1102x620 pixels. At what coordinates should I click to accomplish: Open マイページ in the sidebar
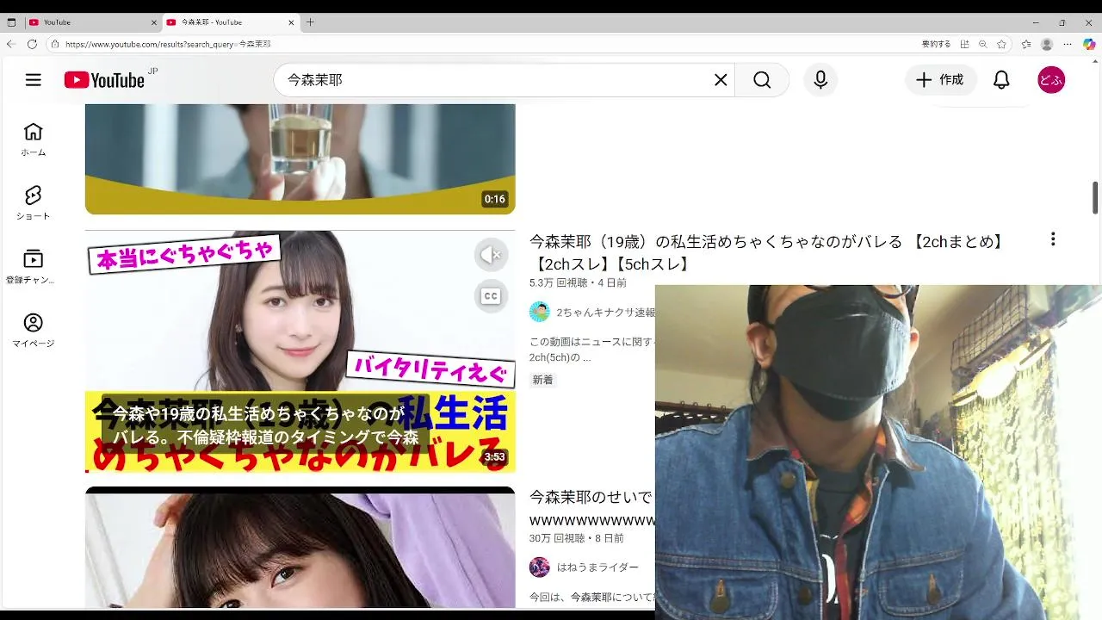click(x=34, y=332)
